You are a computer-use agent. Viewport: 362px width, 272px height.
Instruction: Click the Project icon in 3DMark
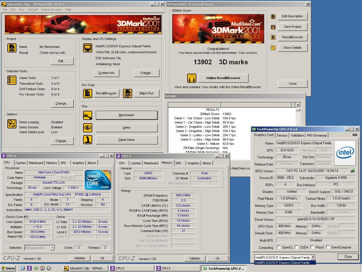(12, 48)
